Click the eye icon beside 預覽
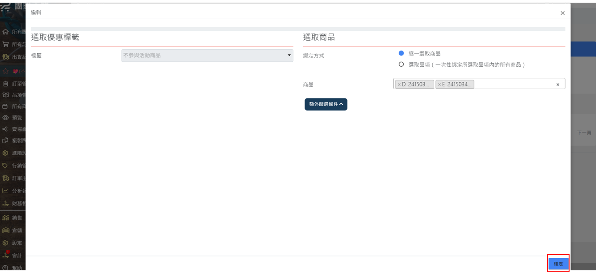The image size is (596, 273). pos(5,118)
